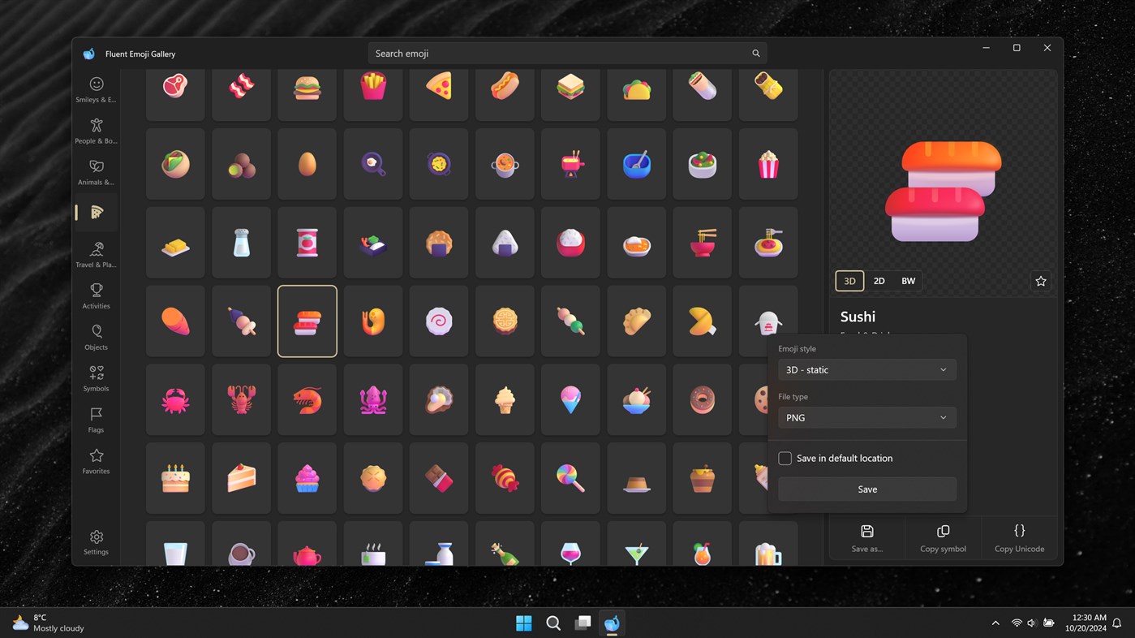Click inside the Search emoji field

(x=565, y=53)
